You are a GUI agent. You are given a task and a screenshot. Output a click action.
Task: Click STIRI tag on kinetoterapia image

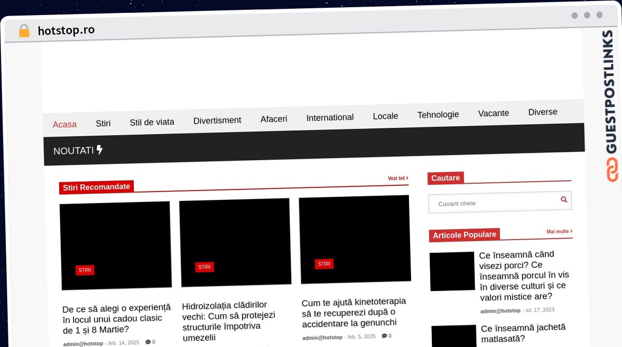tap(324, 264)
